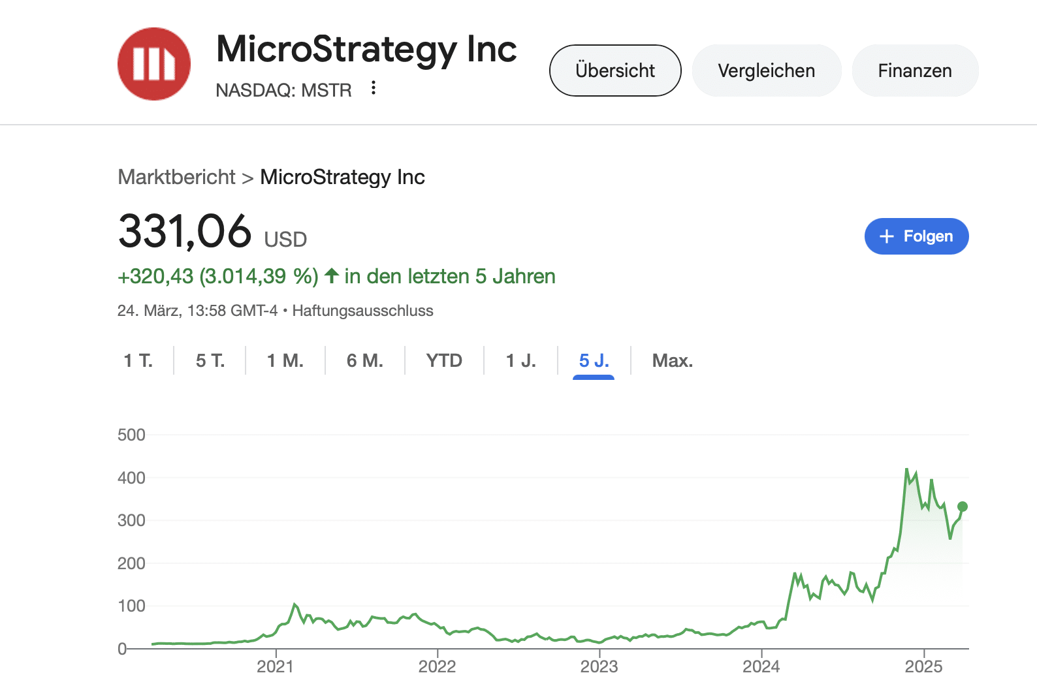Open the Finanzen tab
This screenshot has height=688, width=1037.
(x=914, y=70)
